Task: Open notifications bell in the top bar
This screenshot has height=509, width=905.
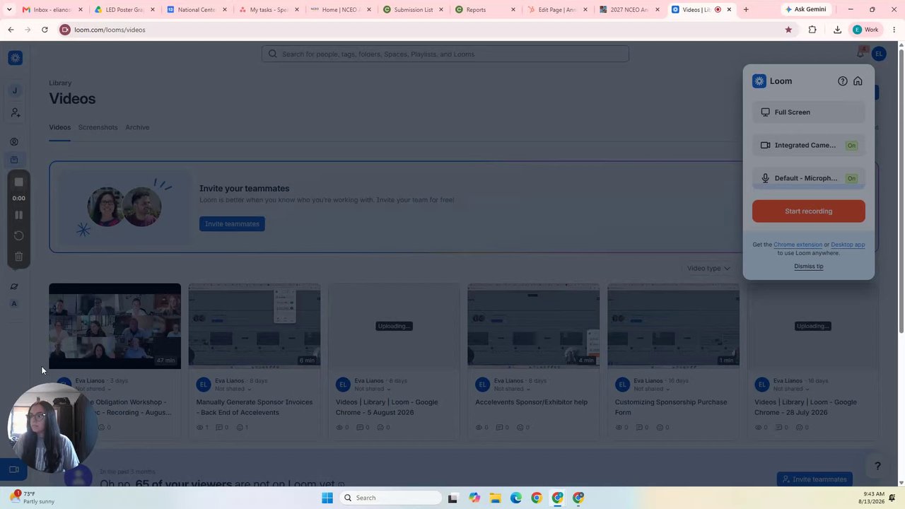Action: point(860,54)
